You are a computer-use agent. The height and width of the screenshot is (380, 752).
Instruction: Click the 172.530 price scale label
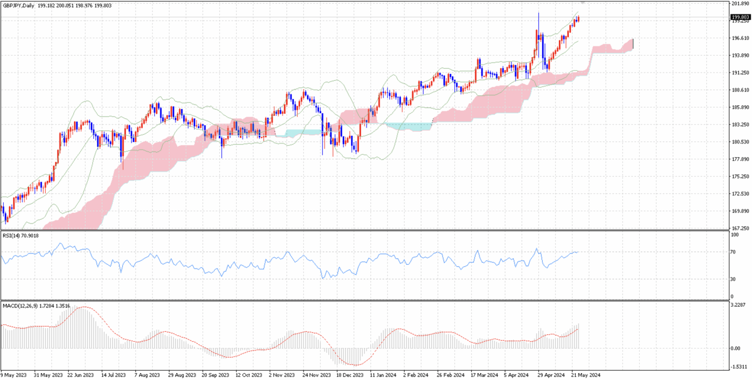741,194
